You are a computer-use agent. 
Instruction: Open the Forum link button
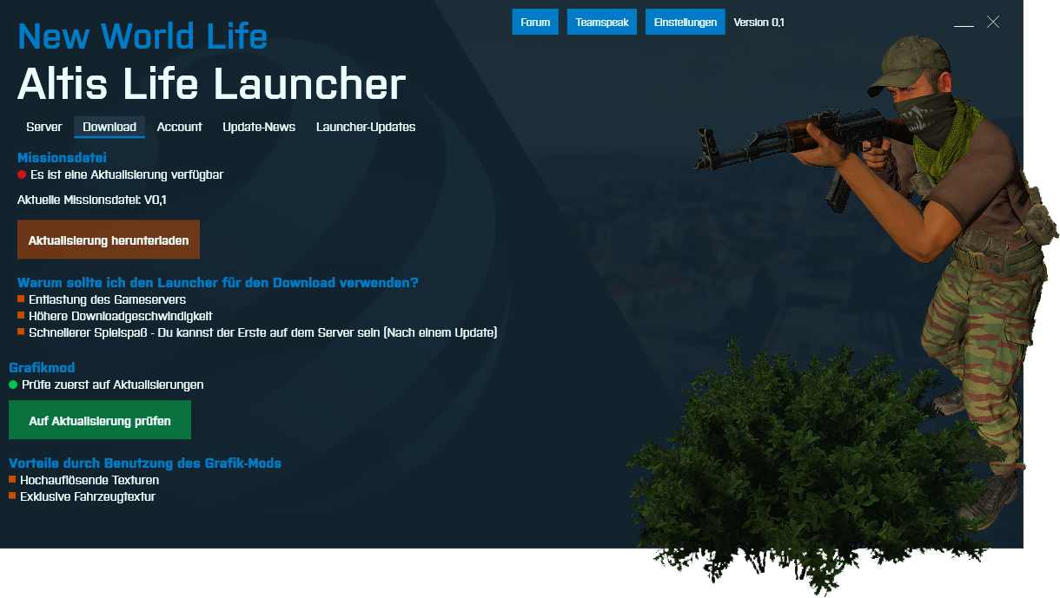(535, 22)
